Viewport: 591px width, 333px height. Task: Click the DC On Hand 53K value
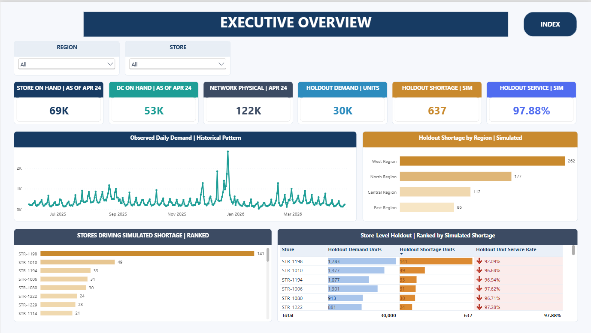(x=154, y=111)
